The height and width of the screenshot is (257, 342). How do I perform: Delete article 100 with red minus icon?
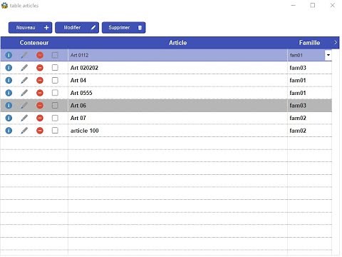[x=40, y=131]
